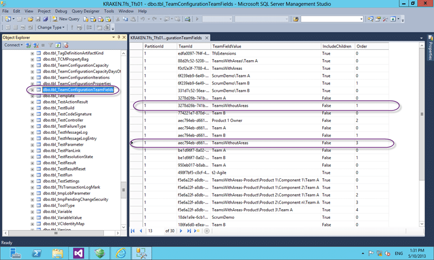Click the Web Browser toolbar icon
Viewport: 434px width, 260px height.
[x=393, y=19]
